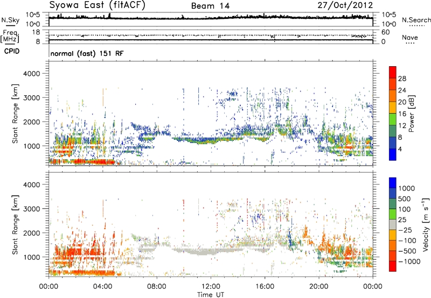Viewport: 431px width, 298px height.
Task: Click power colorbar tick value 16
Action: pos(402,114)
